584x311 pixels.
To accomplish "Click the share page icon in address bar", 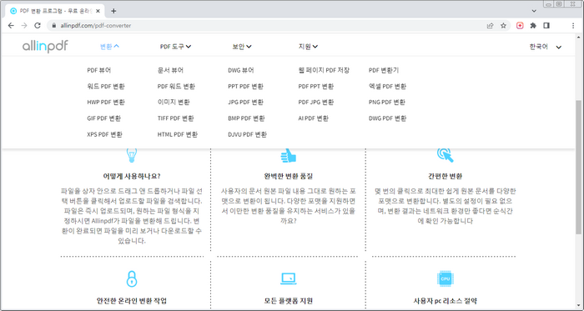I will (x=491, y=26).
